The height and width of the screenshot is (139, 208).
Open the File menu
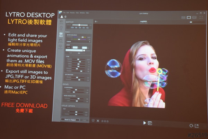[64, 13]
